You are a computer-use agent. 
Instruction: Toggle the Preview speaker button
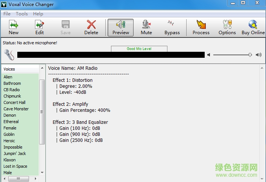point(121,27)
